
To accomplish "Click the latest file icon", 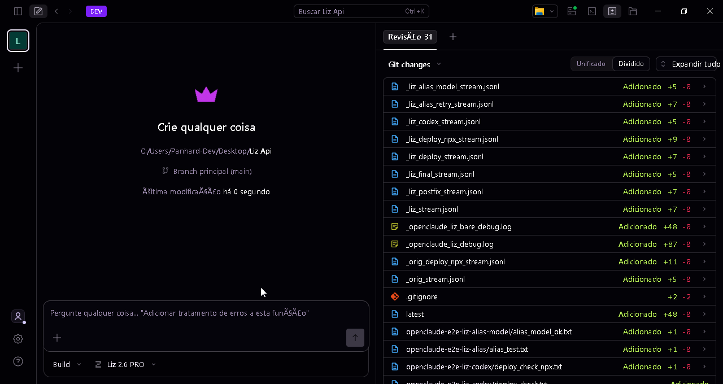I will pyautogui.click(x=395, y=314).
